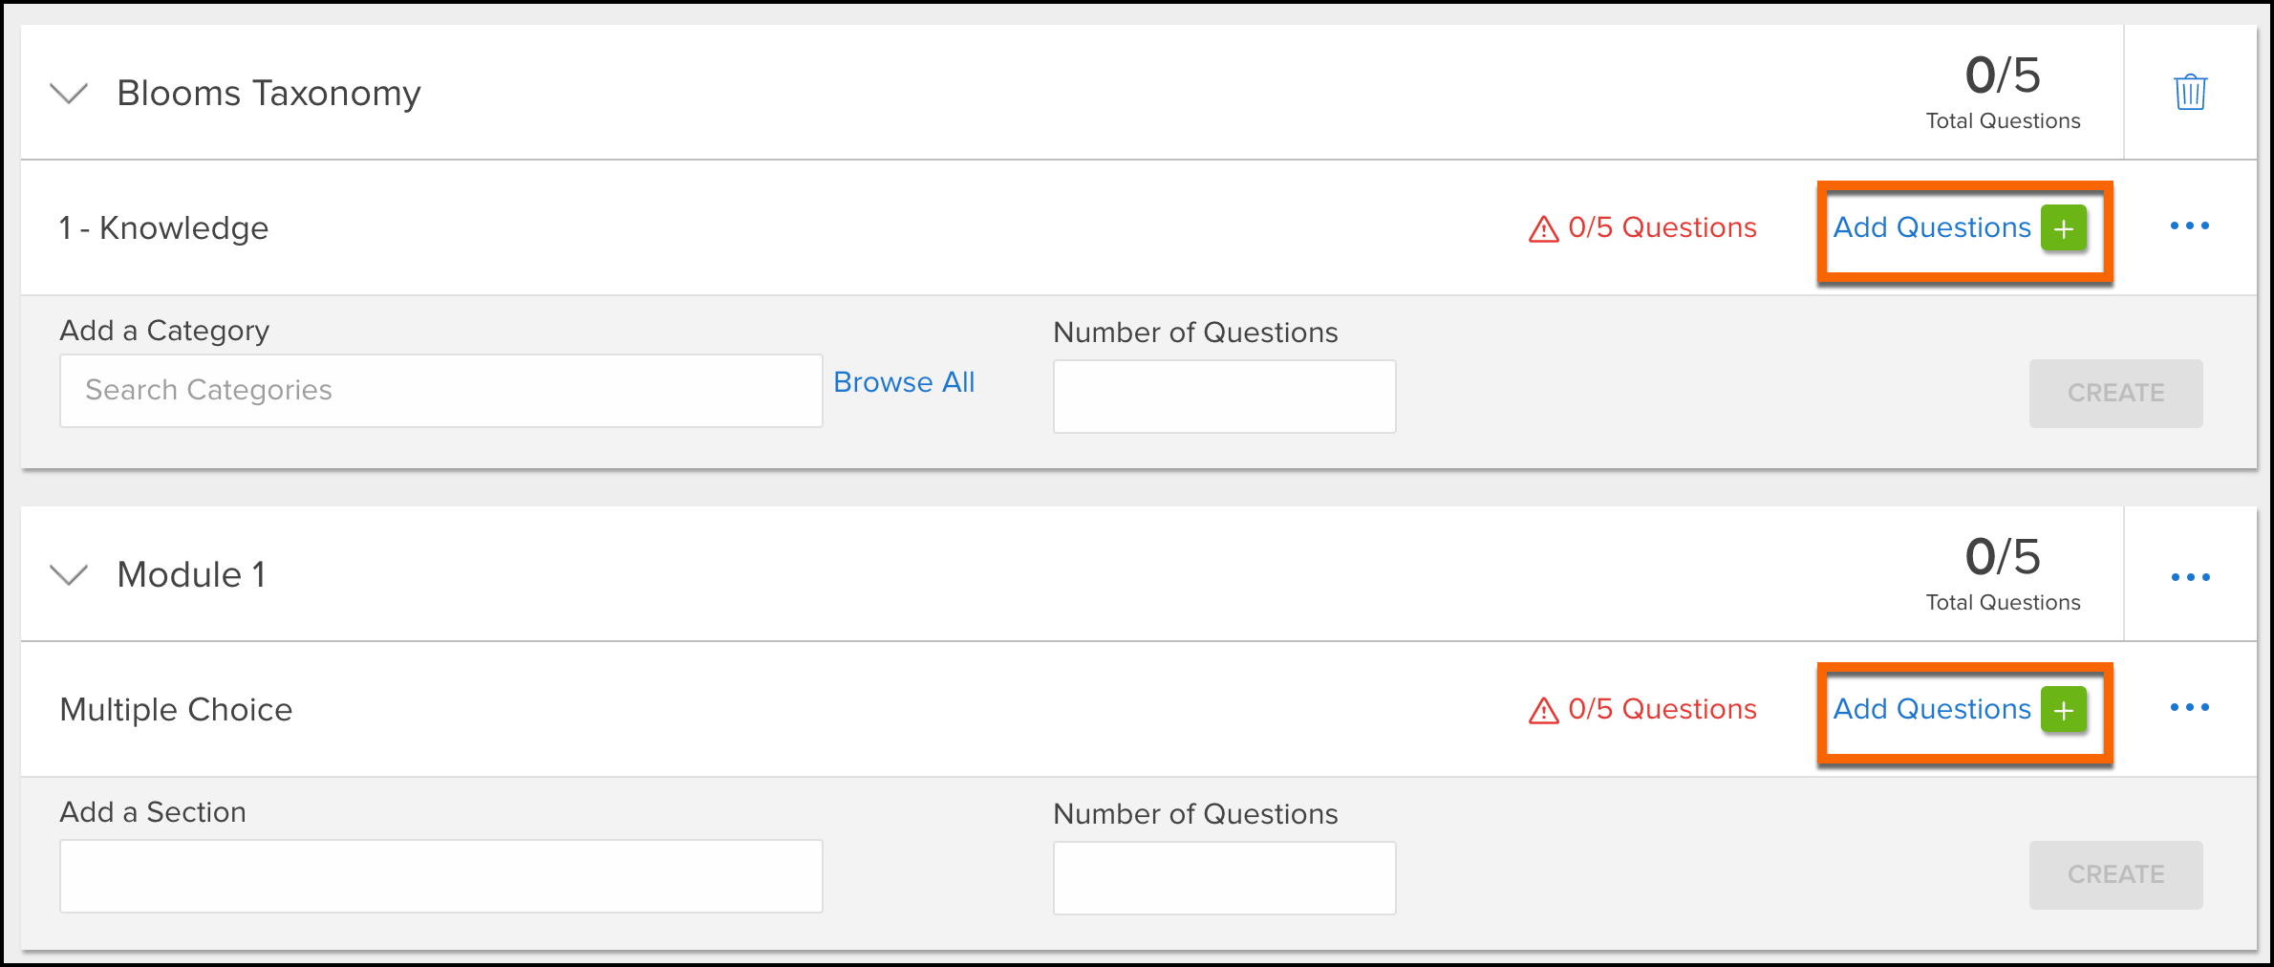
Task: Focus the Search Categories field
Action: tap(441, 391)
